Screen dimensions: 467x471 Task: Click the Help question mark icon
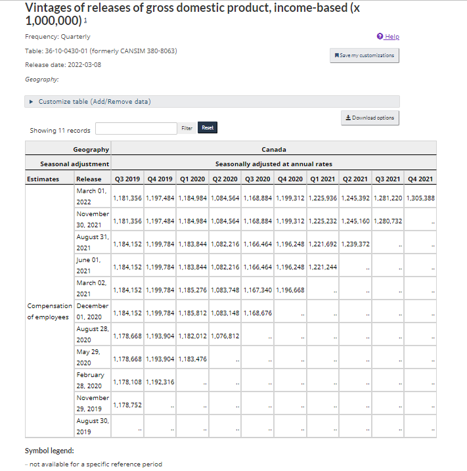tap(380, 36)
